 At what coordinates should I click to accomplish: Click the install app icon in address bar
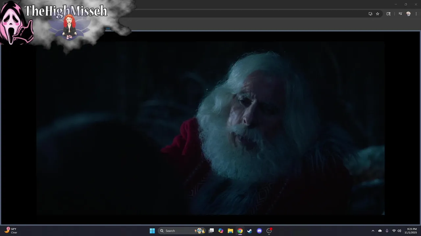tap(370, 14)
